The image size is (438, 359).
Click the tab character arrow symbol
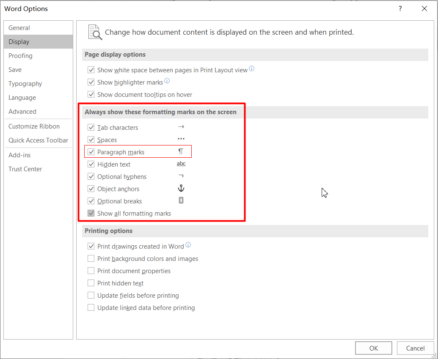181,127
